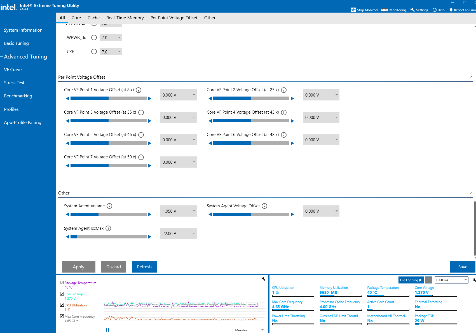Show info for Core VF Point 7 Voltage Offset
Image resolution: width=476 pixels, height=333 pixels.
141,157
